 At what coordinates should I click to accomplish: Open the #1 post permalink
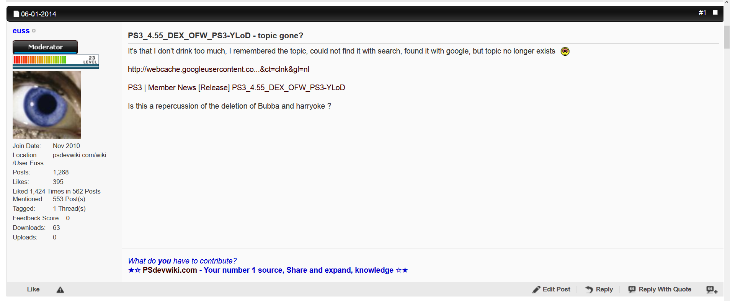point(702,13)
